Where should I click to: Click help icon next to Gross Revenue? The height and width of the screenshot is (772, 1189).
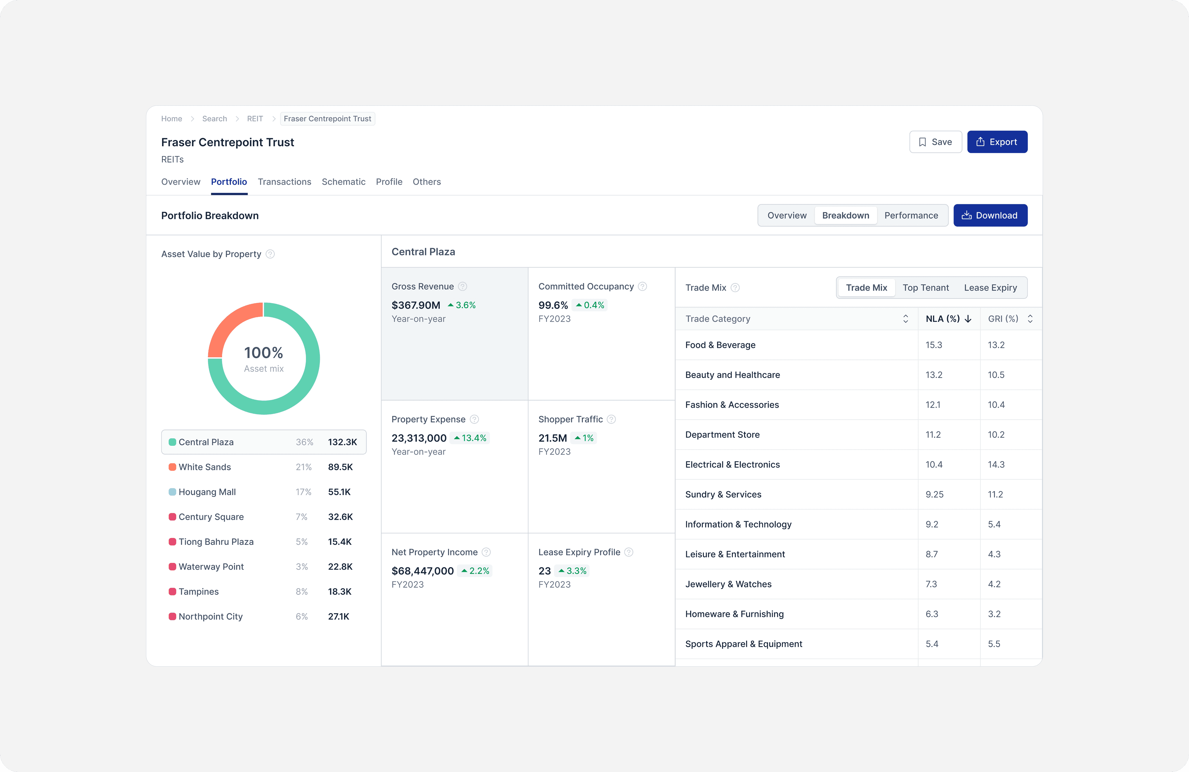click(463, 286)
